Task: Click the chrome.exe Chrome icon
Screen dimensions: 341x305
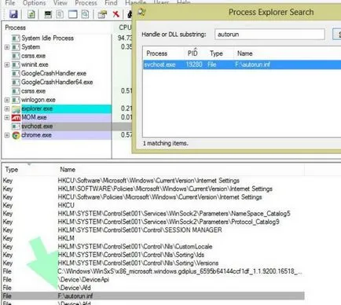Action: [16, 135]
